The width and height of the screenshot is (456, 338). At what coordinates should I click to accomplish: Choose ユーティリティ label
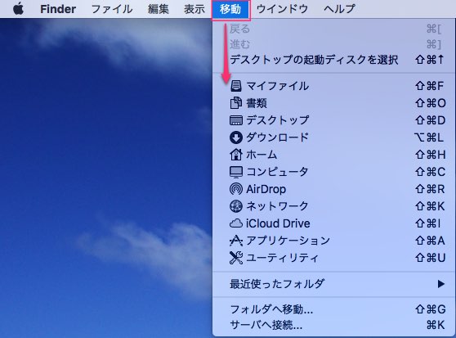(x=283, y=258)
